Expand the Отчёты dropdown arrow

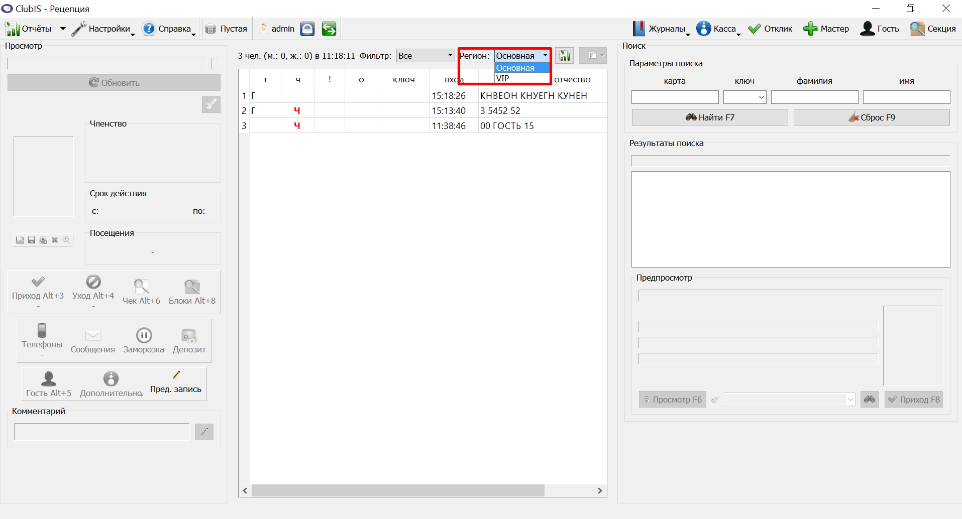click(x=63, y=29)
